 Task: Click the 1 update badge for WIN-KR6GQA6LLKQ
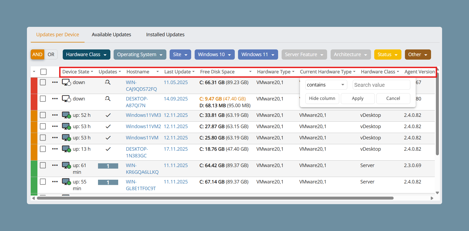pos(108,166)
